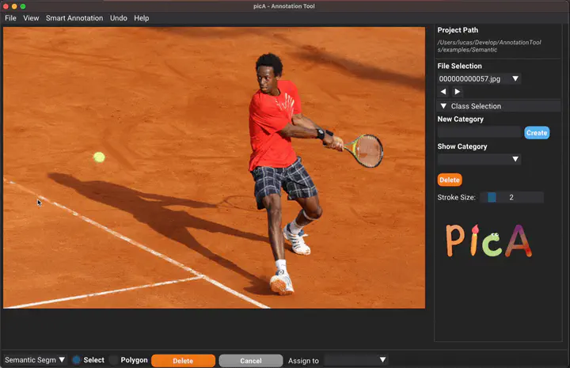Viewport: 570px width, 368px height.
Task: Click the tennis ball in the image canvas
Action: pyautogui.click(x=99, y=157)
